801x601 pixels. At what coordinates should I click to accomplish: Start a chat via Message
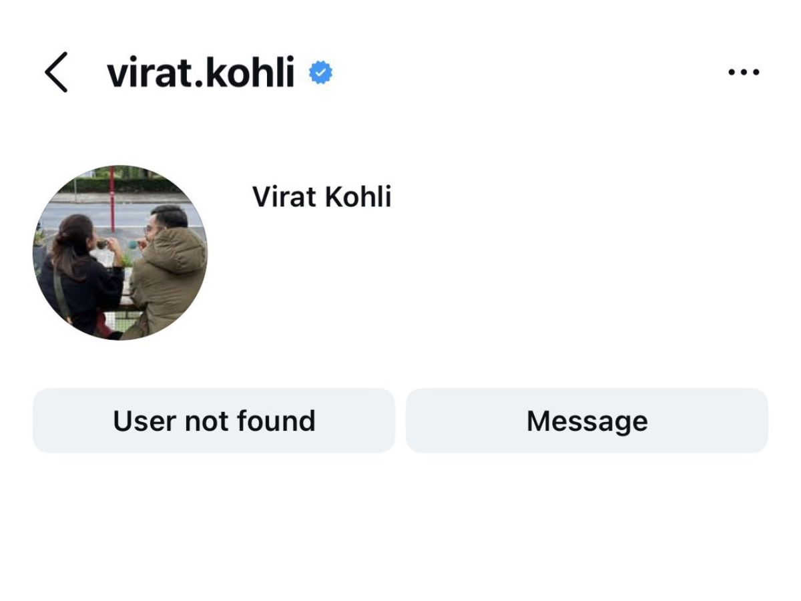pyautogui.click(x=587, y=421)
